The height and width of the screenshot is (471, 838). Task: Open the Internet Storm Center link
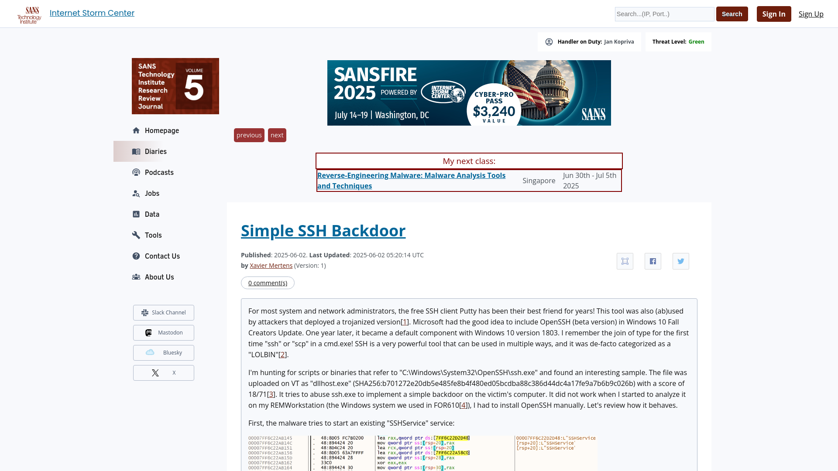pyautogui.click(x=92, y=13)
